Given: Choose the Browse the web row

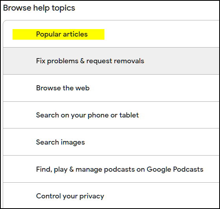Looking at the screenshot, I should (111, 88).
